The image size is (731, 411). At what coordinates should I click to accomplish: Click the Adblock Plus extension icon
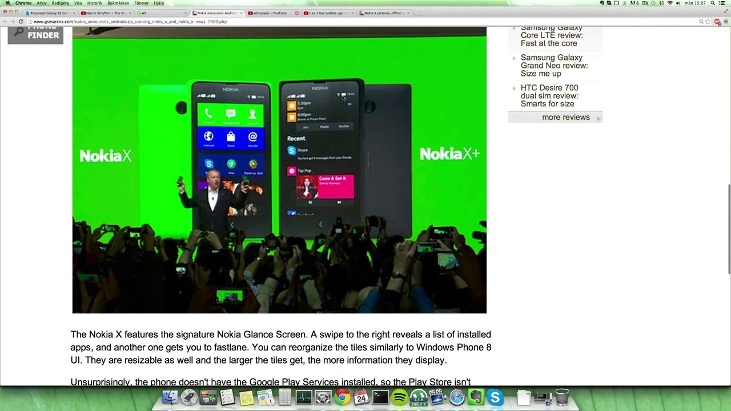(x=717, y=22)
